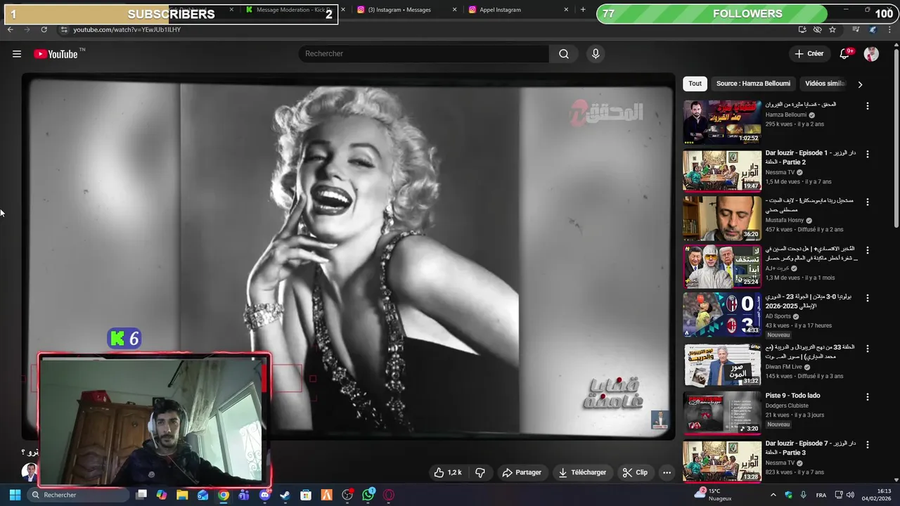Open Opera GX from the taskbar
Viewport: 900px width, 506px height.
[389, 495]
